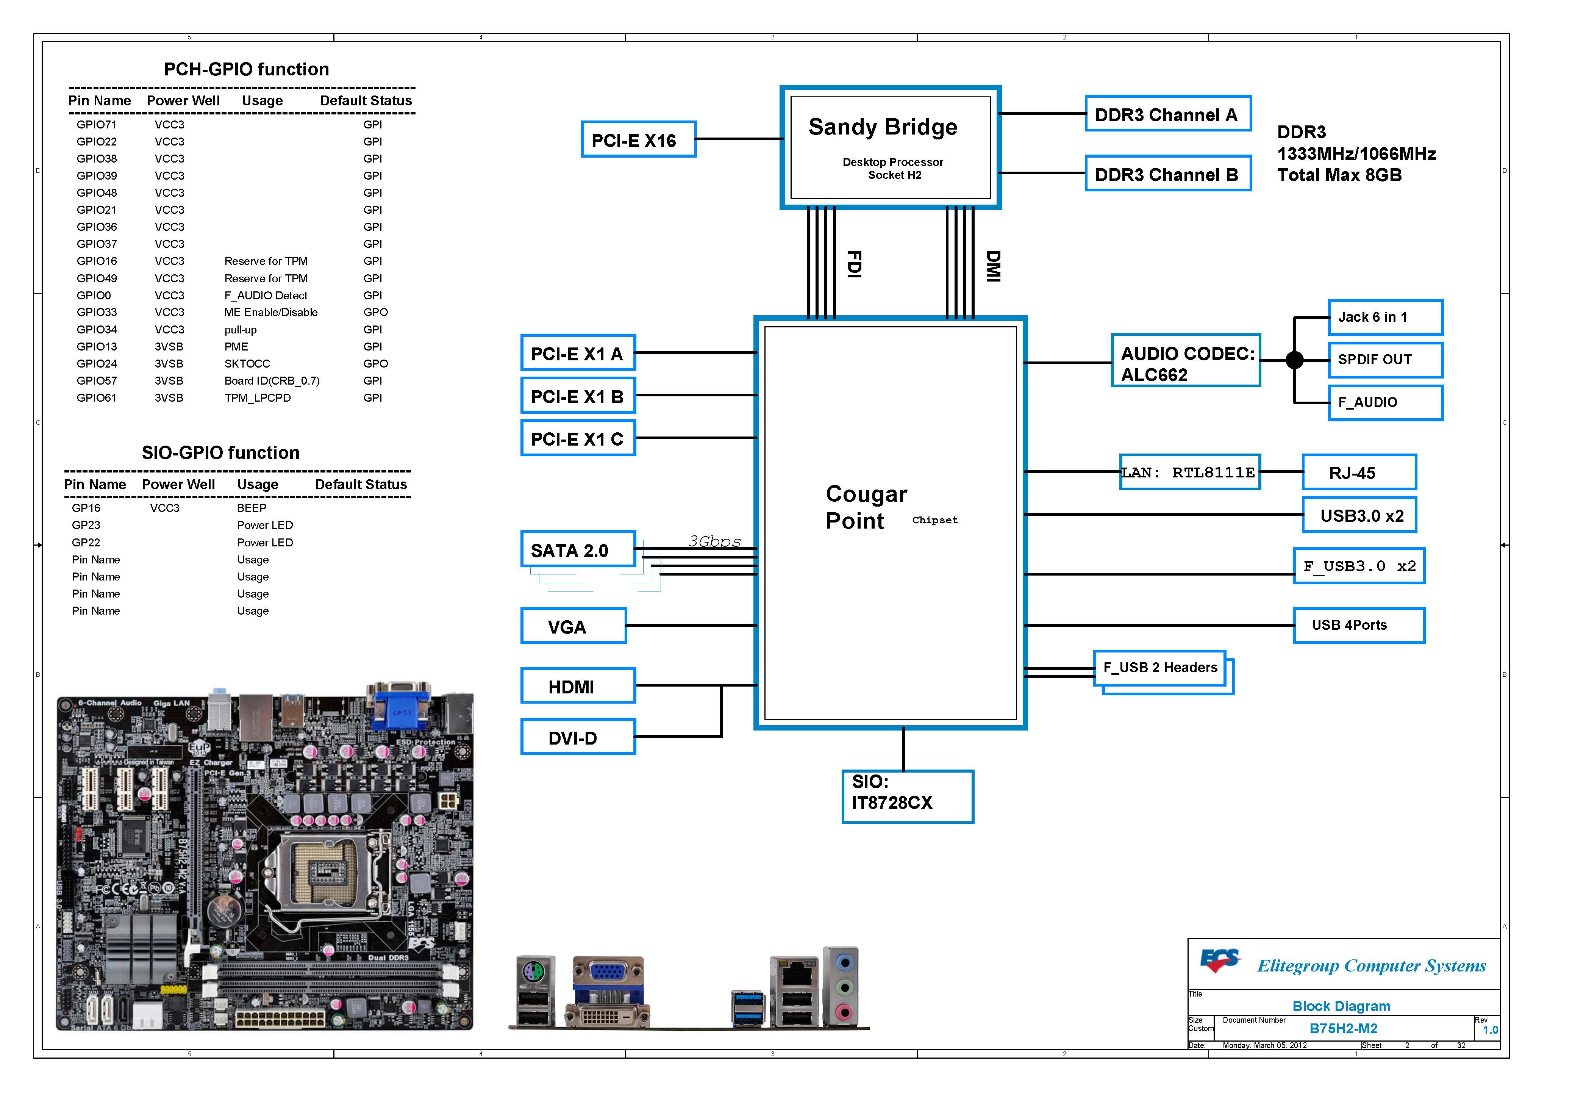Select the LAN: RTL8111E block
This screenshot has width=1586, height=1103.
[1189, 472]
